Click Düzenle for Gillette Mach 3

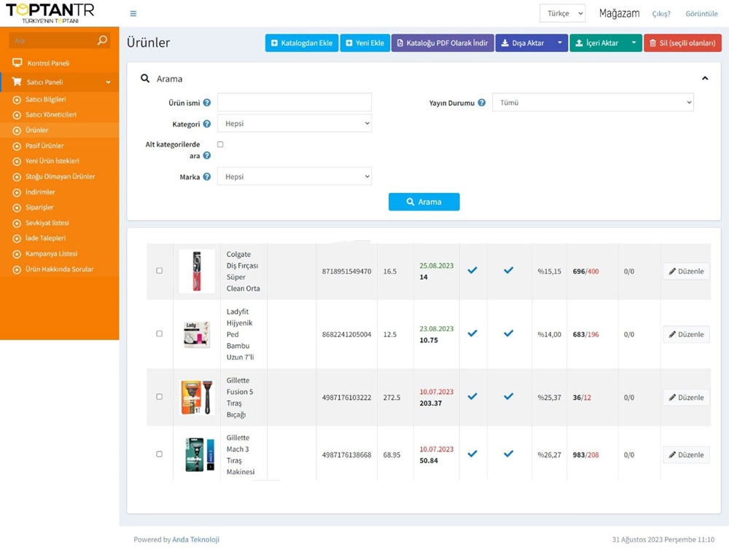coord(686,455)
